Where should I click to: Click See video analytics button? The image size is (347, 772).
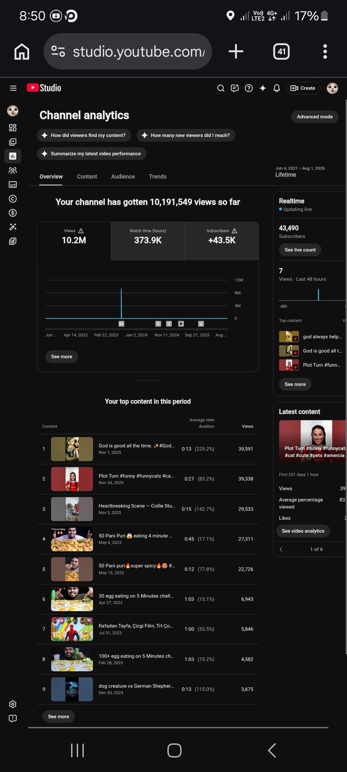[x=303, y=531]
